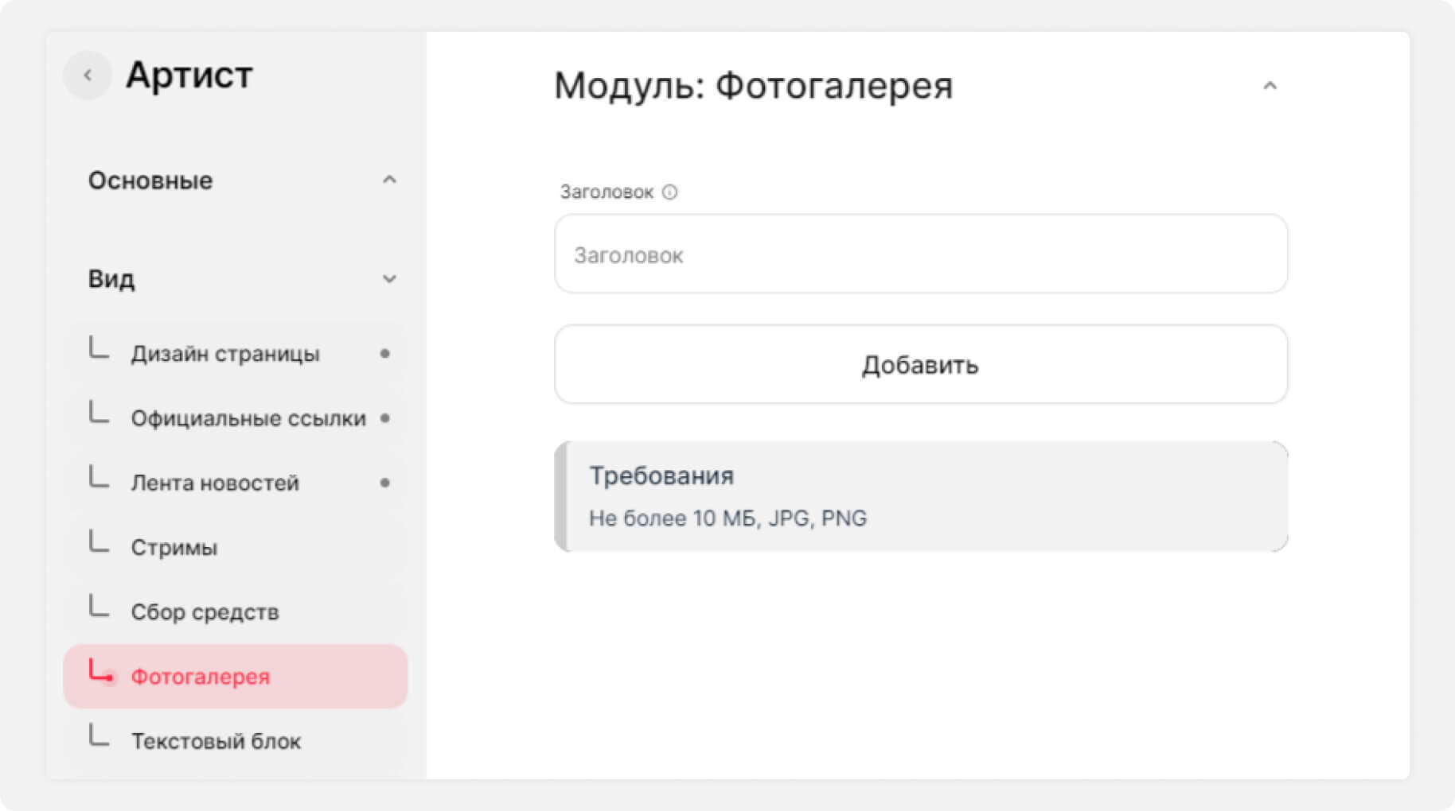The width and height of the screenshot is (1455, 811).
Task: Click the back arrow next to Артист
Action: tap(88, 76)
